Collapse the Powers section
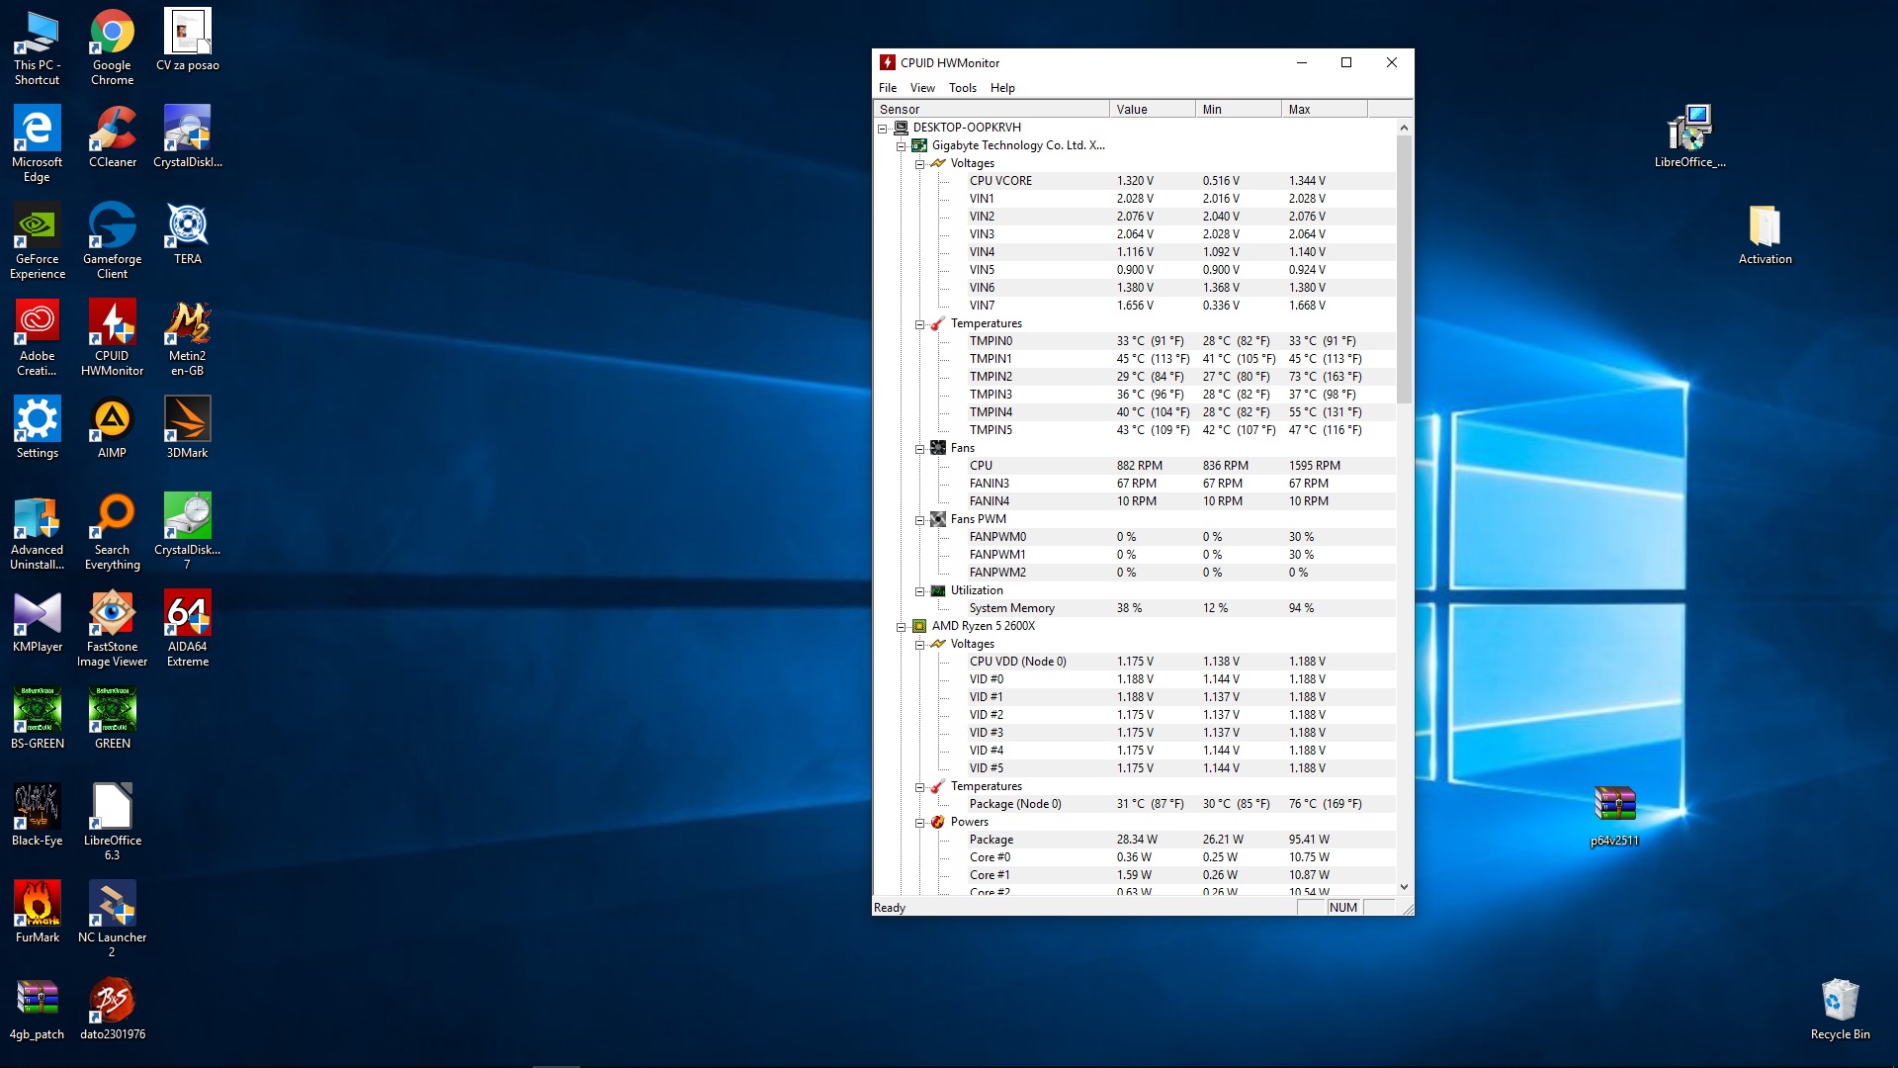This screenshot has height=1068, width=1898. click(920, 822)
